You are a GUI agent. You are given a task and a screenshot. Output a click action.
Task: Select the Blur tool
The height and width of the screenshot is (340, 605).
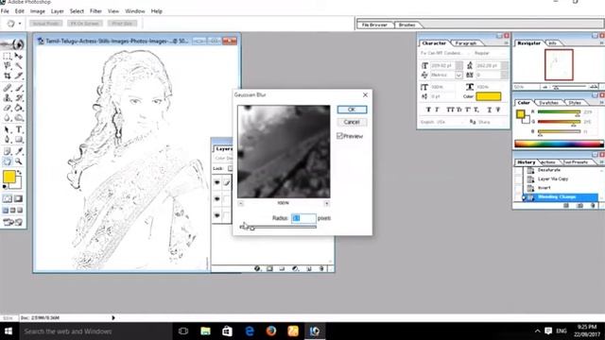coord(7,118)
